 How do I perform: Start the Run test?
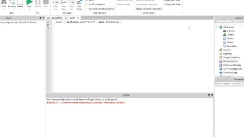(x=29, y=4)
